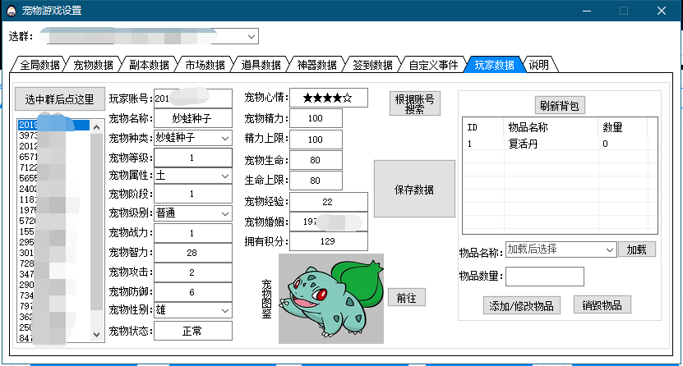Click the 保存数据 button
683x366 pixels.
coord(414,189)
